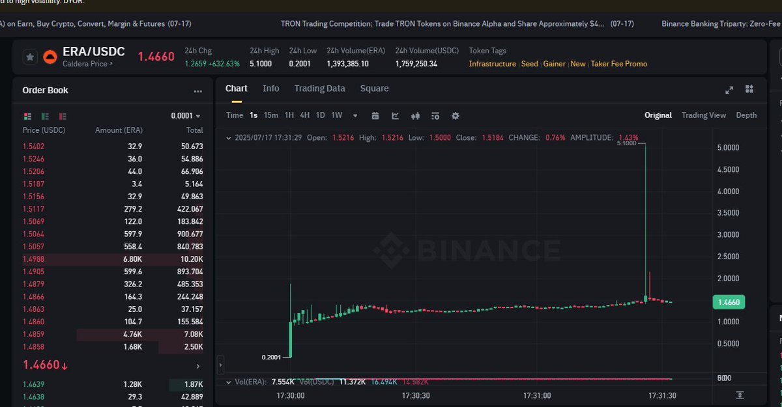Screen dimensions: 782x407
Task: Open the chart calendar date picker
Action: 375,116
